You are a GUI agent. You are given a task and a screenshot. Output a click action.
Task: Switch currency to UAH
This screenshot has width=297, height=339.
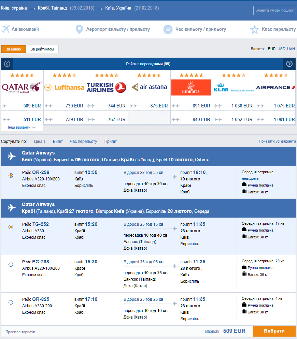click(291, 49)
